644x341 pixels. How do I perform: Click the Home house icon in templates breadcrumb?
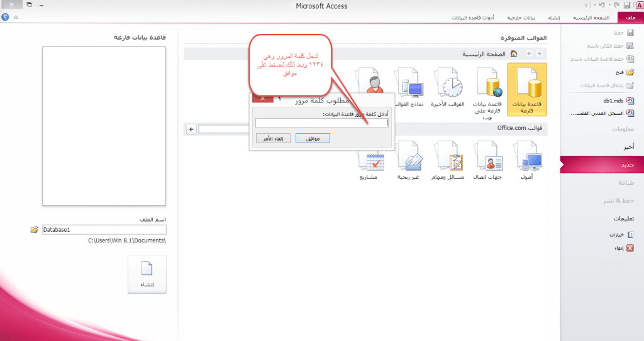pos(513,54)
